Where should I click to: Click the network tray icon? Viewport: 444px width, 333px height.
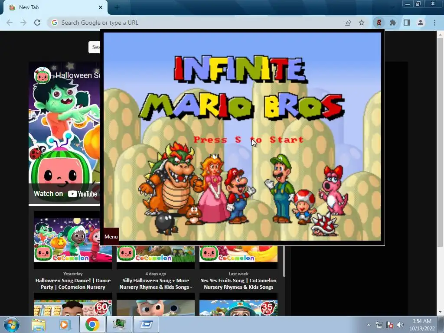click(379, 325)
